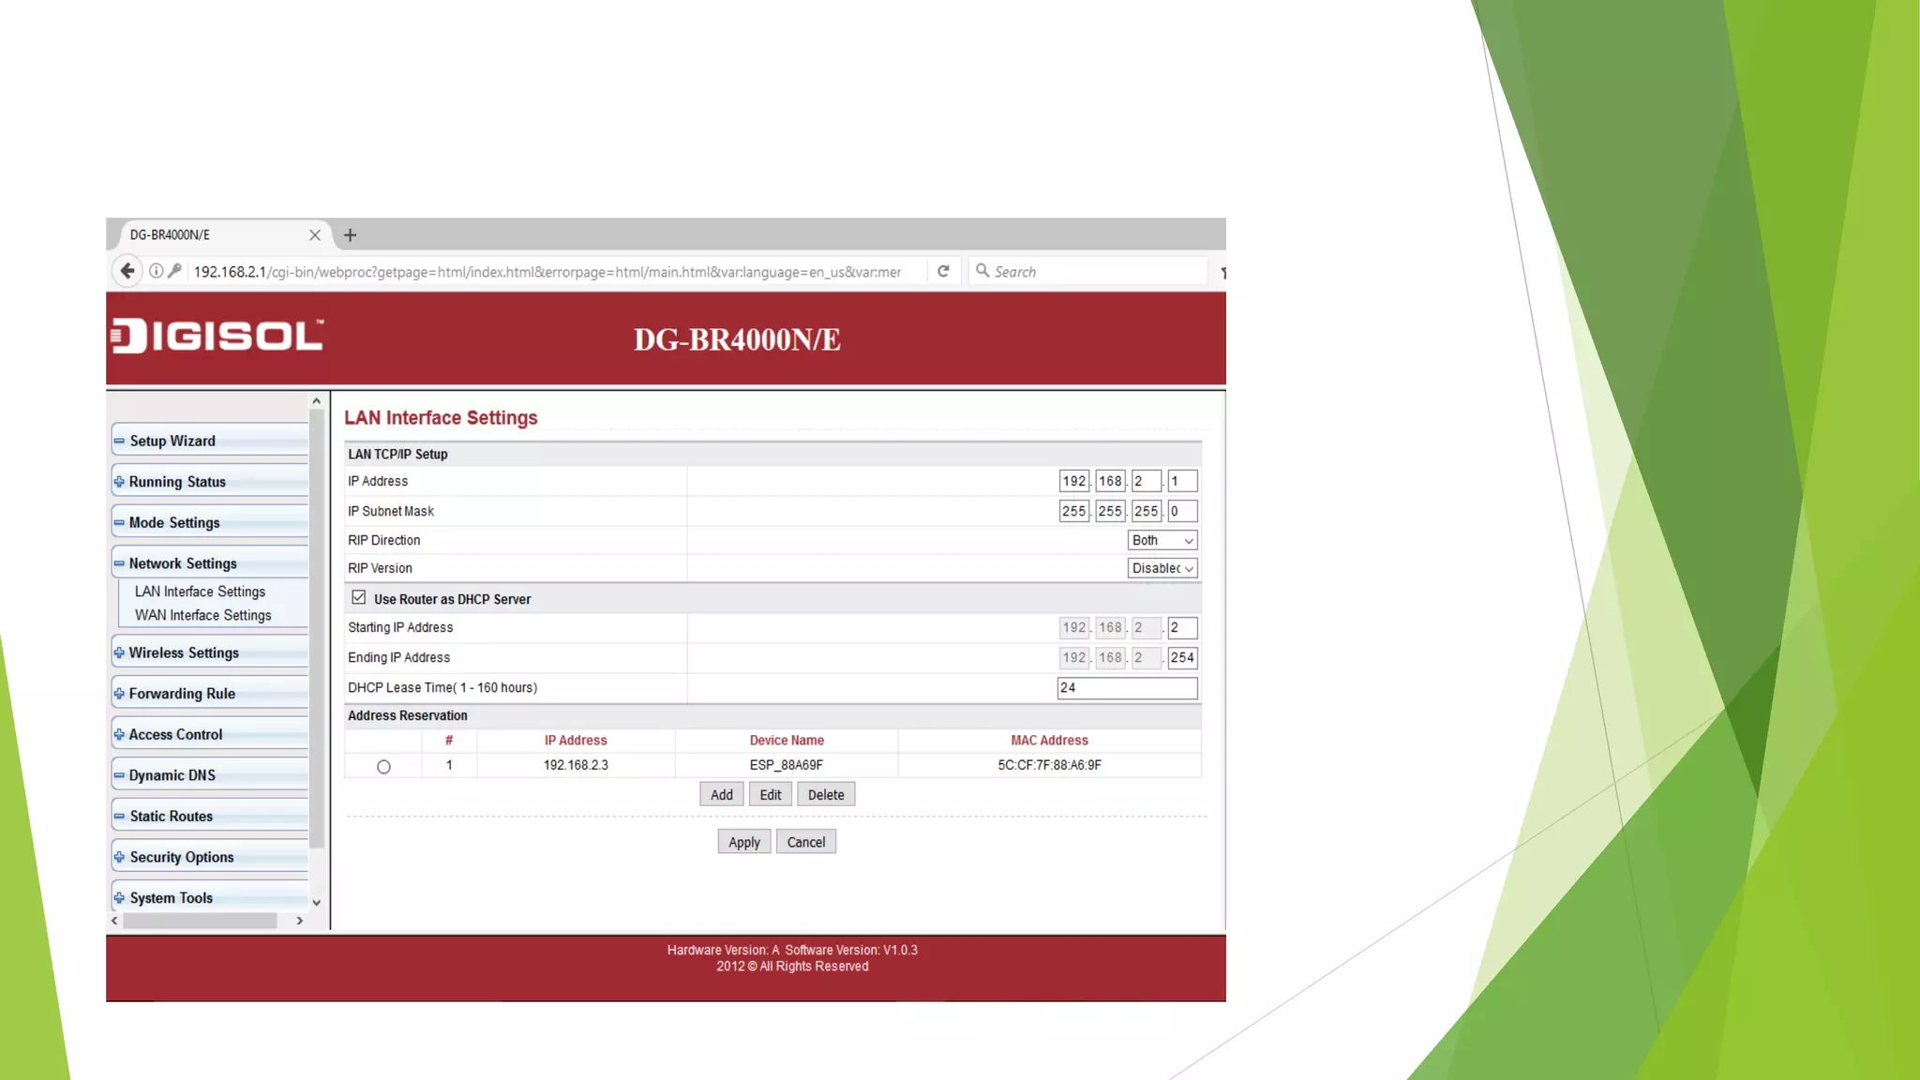
Task: Click plus icon beside Running Status
Action: click(x=119, y=482)
